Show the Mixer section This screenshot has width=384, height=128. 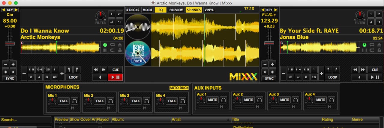point(147,10)
